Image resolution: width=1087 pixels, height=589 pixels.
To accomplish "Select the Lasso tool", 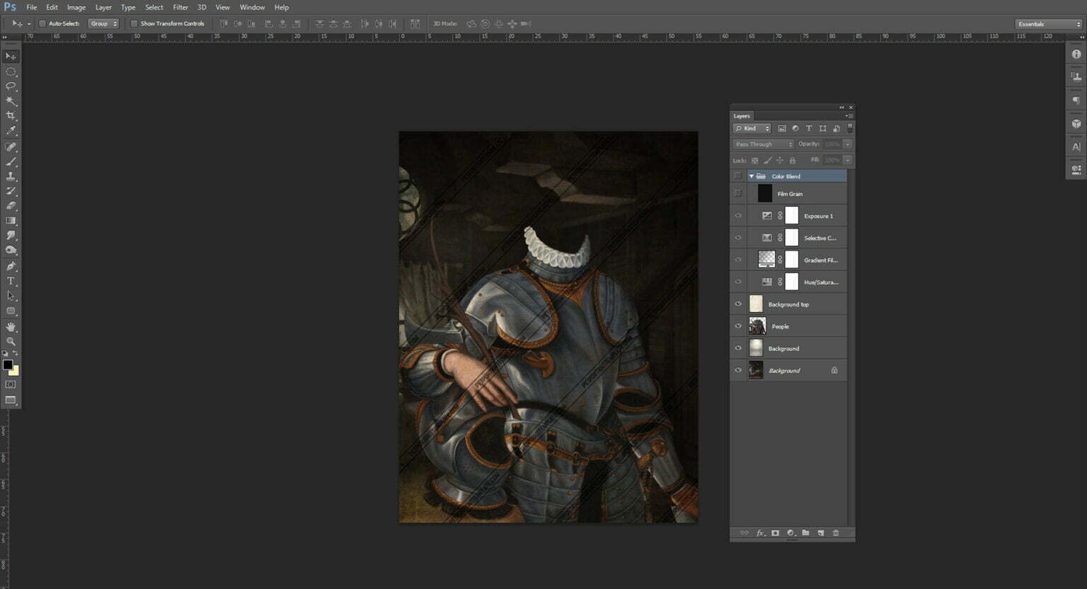I will click(11, 86).
